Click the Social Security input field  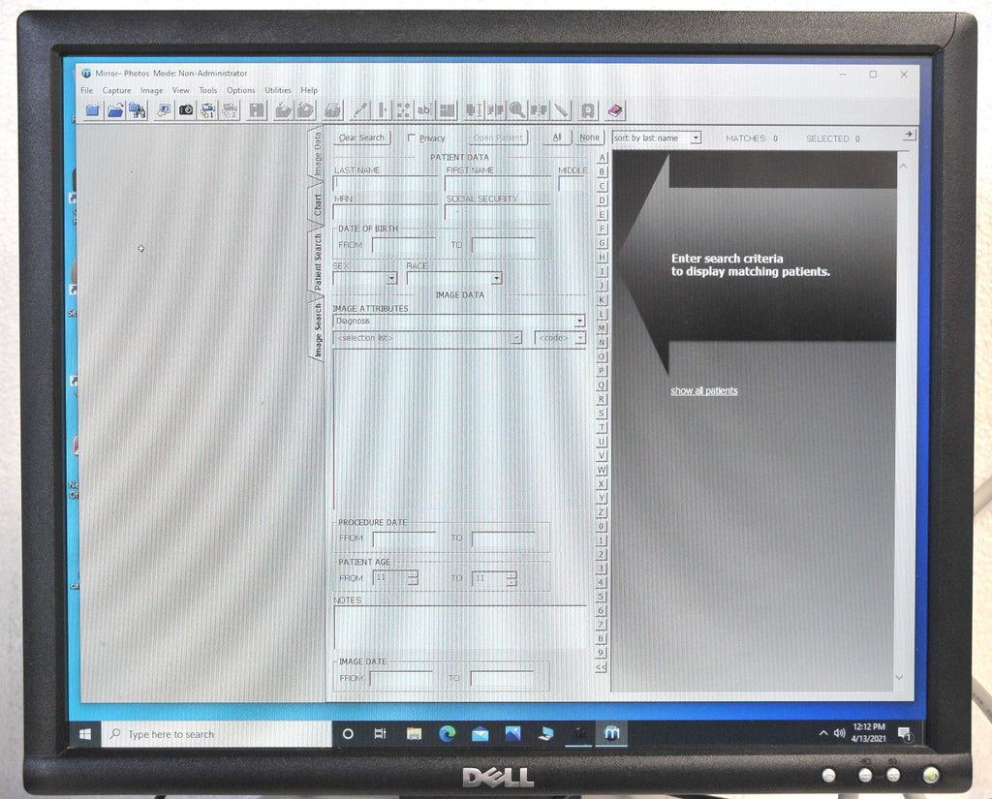coord(497,212)
